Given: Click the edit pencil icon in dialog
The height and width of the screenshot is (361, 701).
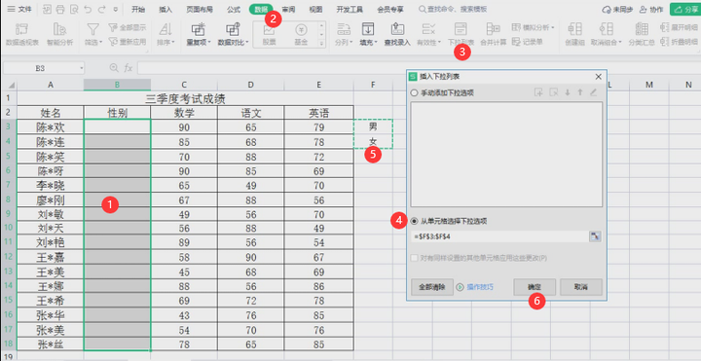Looking at the screenshot, I should click(x=593, y=92).
